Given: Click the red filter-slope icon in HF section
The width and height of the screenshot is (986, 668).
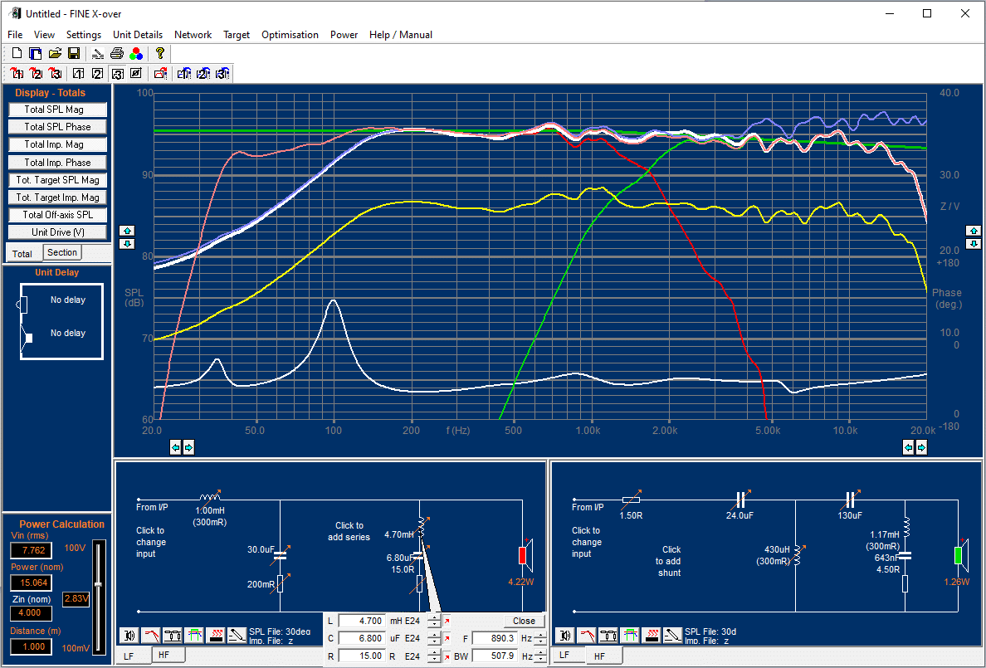Looking at the screenshot, I should (x=587, y=636).
